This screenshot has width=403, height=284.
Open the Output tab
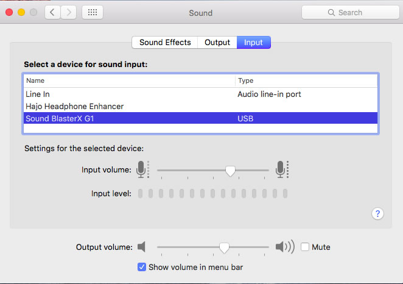[x=217, y=43]
